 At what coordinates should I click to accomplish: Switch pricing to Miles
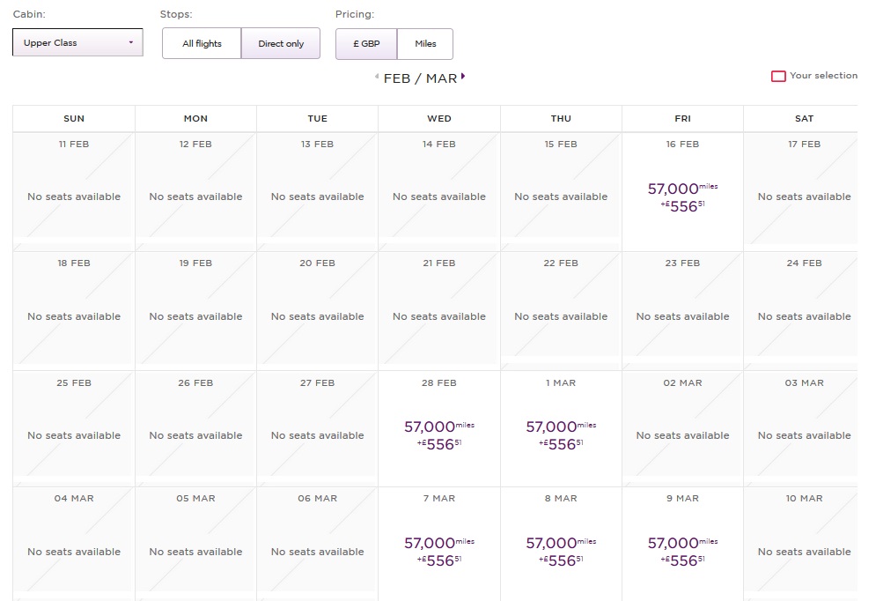coord(425,43)
